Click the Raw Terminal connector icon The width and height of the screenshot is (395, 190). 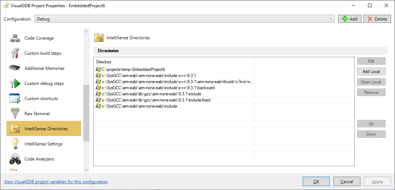[x=14, y=113]
